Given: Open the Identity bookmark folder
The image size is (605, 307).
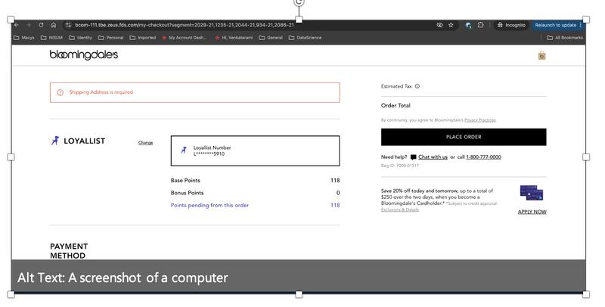Looking at the screenshot, I should click(x=80, y=38).
